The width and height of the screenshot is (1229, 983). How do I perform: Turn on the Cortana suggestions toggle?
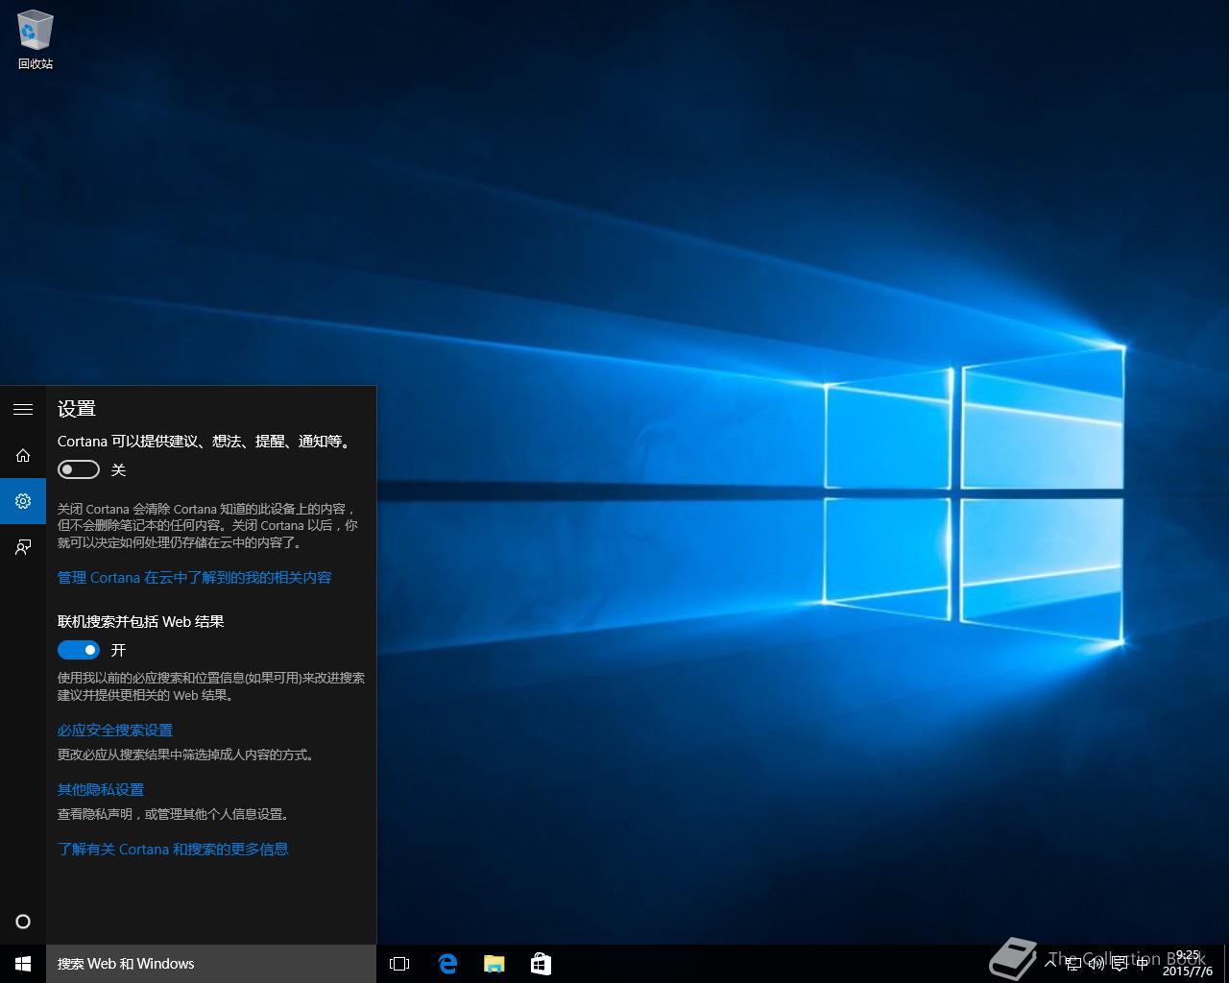pyautogui.click(x=79, y=469)
